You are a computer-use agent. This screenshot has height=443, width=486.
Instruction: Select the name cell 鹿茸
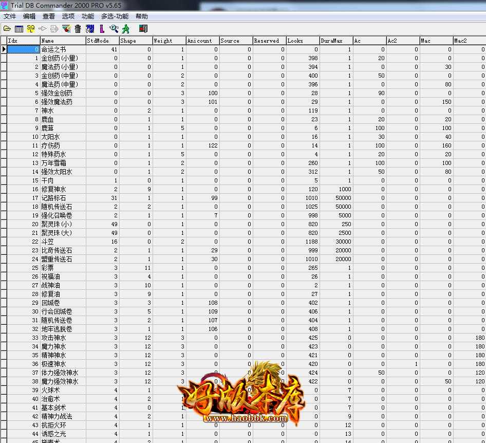coord(63,128)
